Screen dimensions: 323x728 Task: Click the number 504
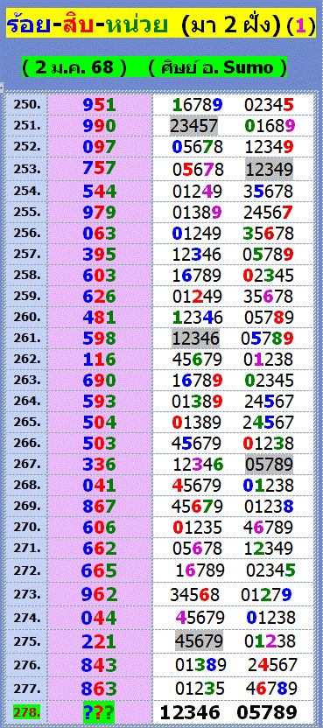[100, 423]
